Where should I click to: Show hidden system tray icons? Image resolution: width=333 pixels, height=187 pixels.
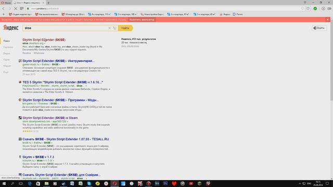[x=300, y=183]
